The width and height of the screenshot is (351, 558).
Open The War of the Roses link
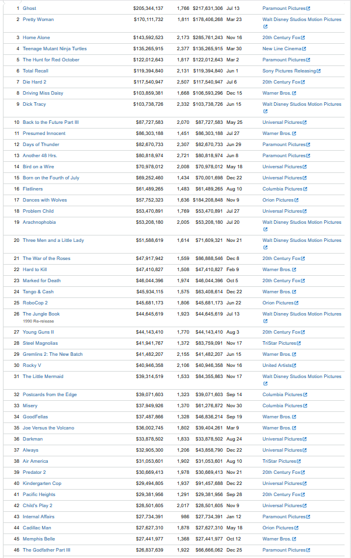click(x=47, y=258)
